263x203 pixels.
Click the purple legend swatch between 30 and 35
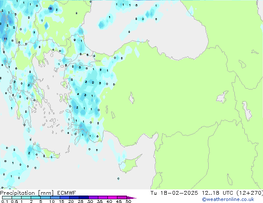[93, 198]
